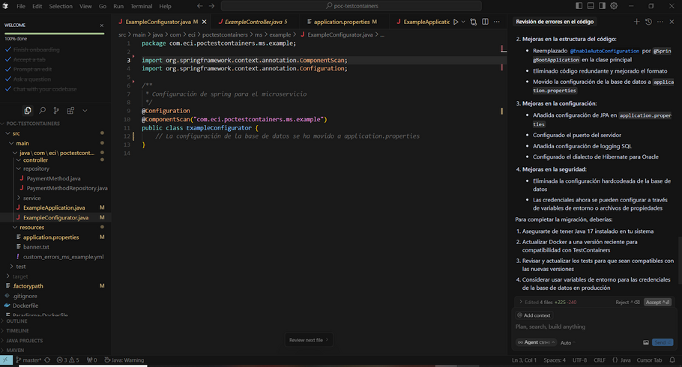Screen dimensions: 682x367
Task: Toggle secondary sidebar layout icon
Action: 602,6
